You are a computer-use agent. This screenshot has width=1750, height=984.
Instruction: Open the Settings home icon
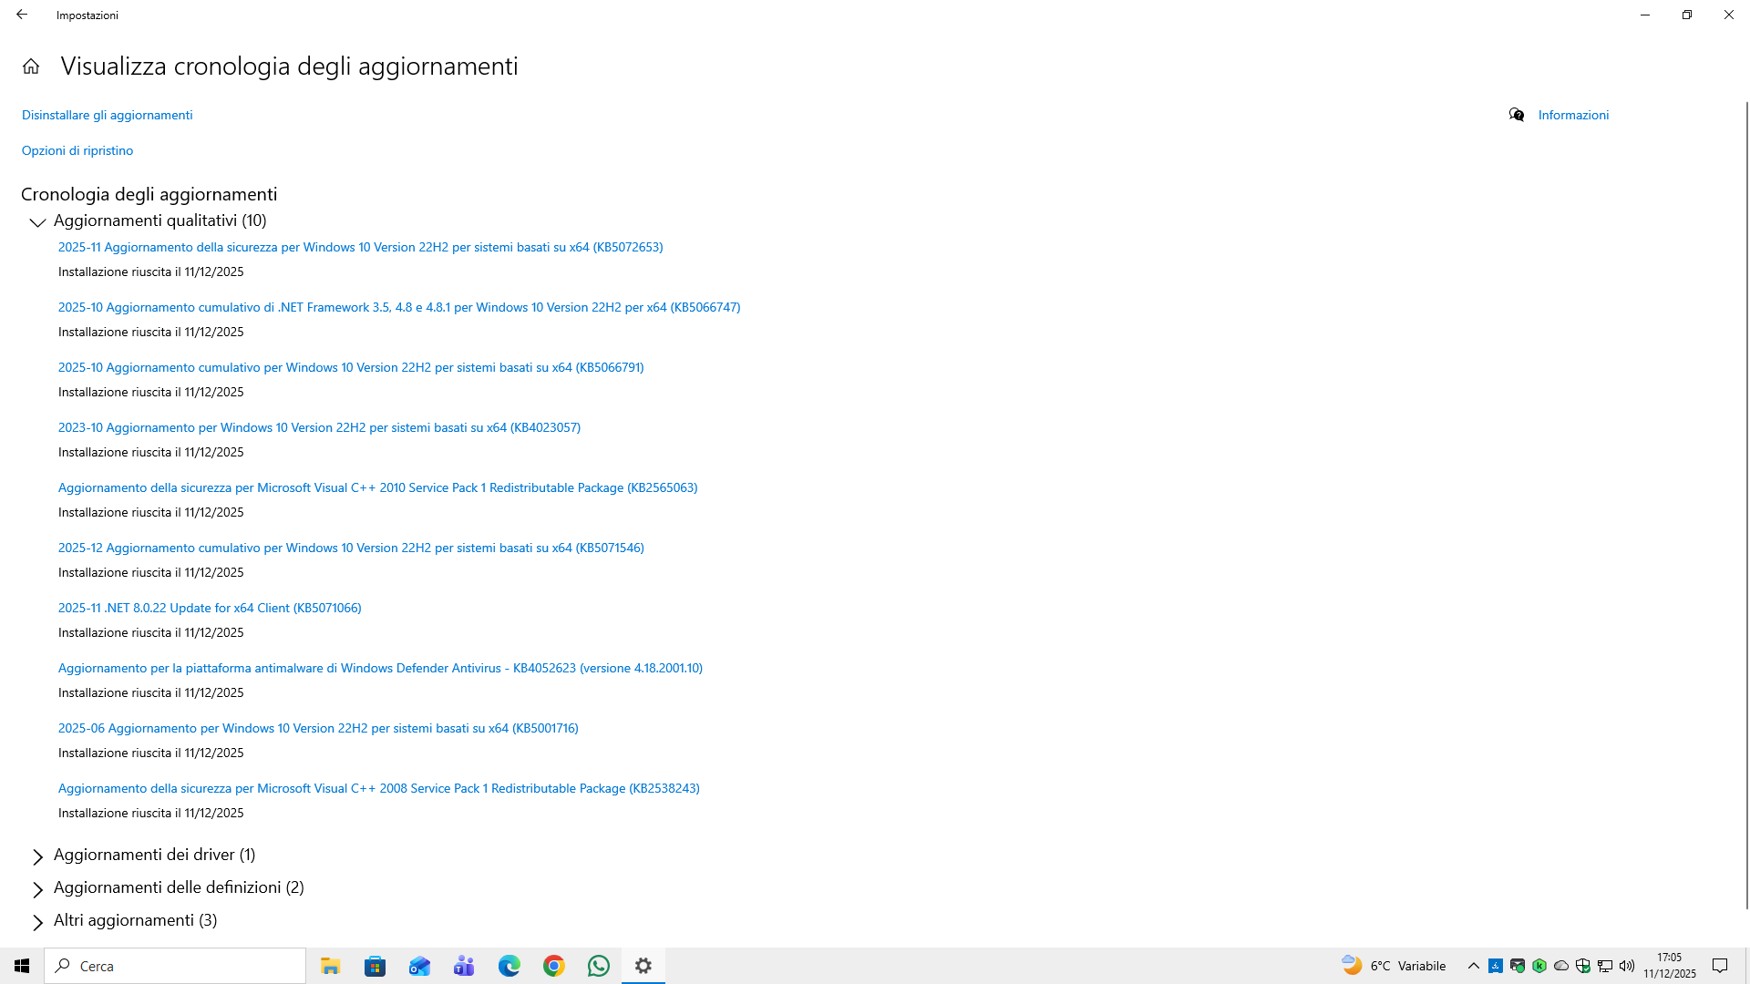pyautogui.click(x=31, y=67)
